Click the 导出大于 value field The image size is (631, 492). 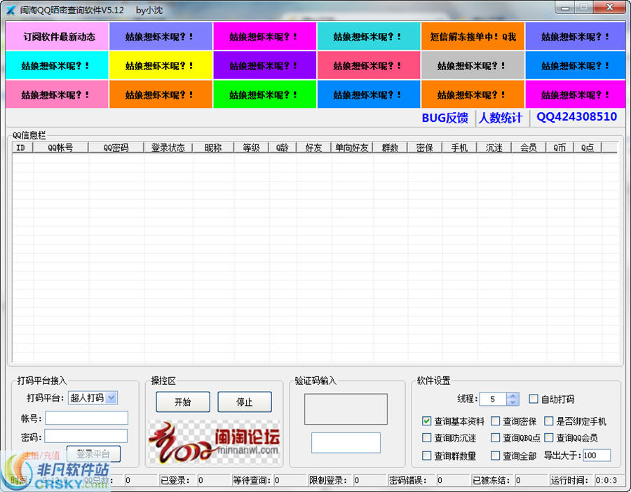pyautogui.click(x=597, y=456)
